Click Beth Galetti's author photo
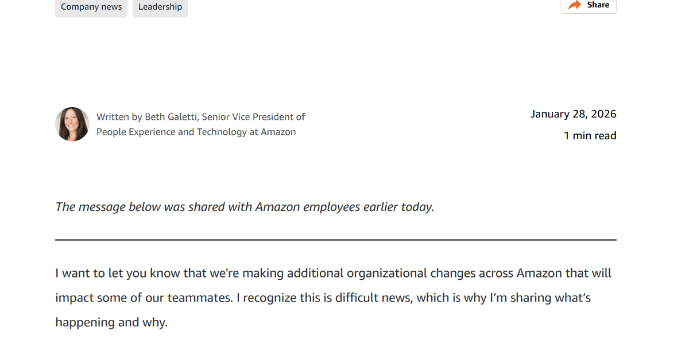 point(72,124)
